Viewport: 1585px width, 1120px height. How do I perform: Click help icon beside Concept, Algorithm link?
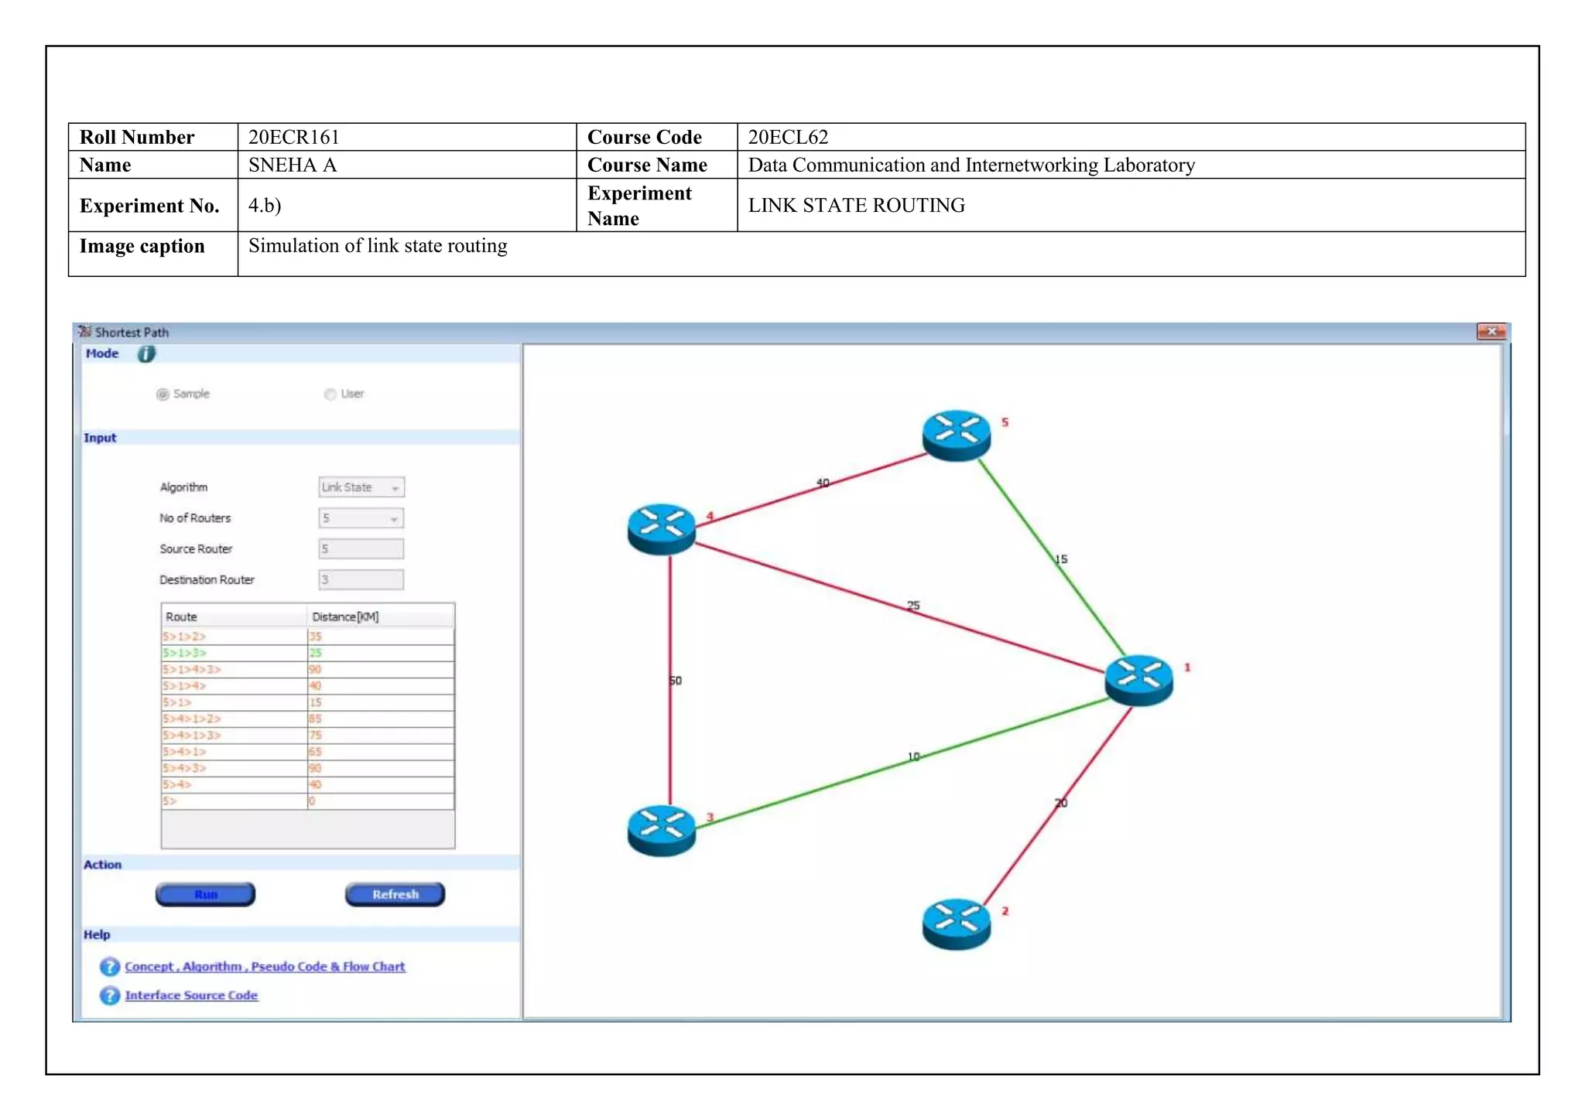110,967
